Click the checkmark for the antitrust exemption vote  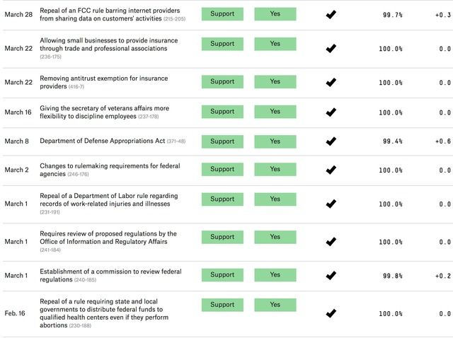coord(331,82)
